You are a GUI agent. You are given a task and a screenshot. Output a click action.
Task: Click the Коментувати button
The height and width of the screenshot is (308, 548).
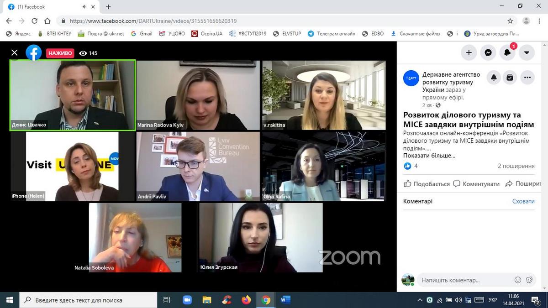pos(476,184)
